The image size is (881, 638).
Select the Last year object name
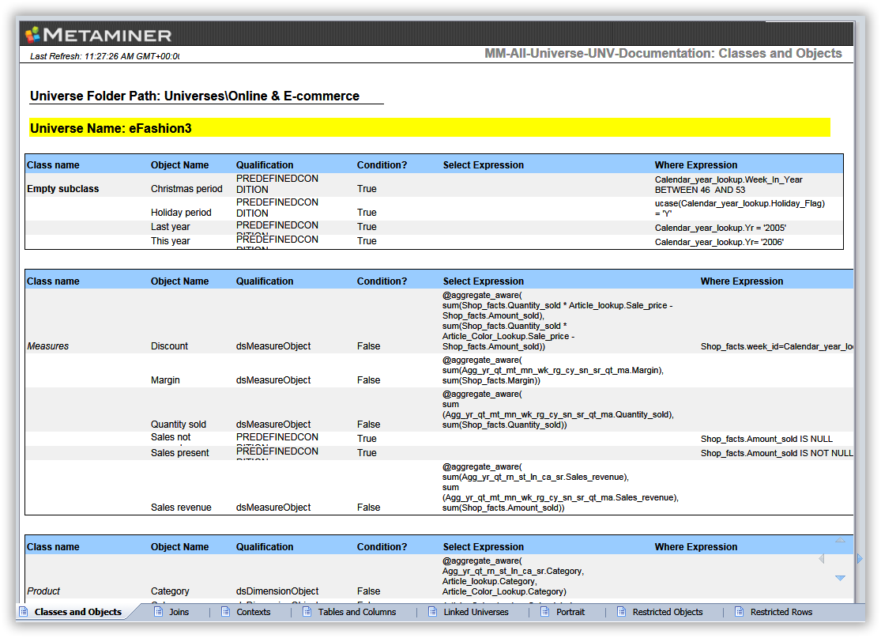tap(170, 227)
